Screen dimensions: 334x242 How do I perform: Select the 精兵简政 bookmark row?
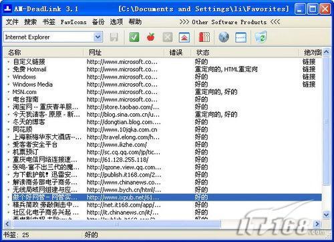pos(162,205)
